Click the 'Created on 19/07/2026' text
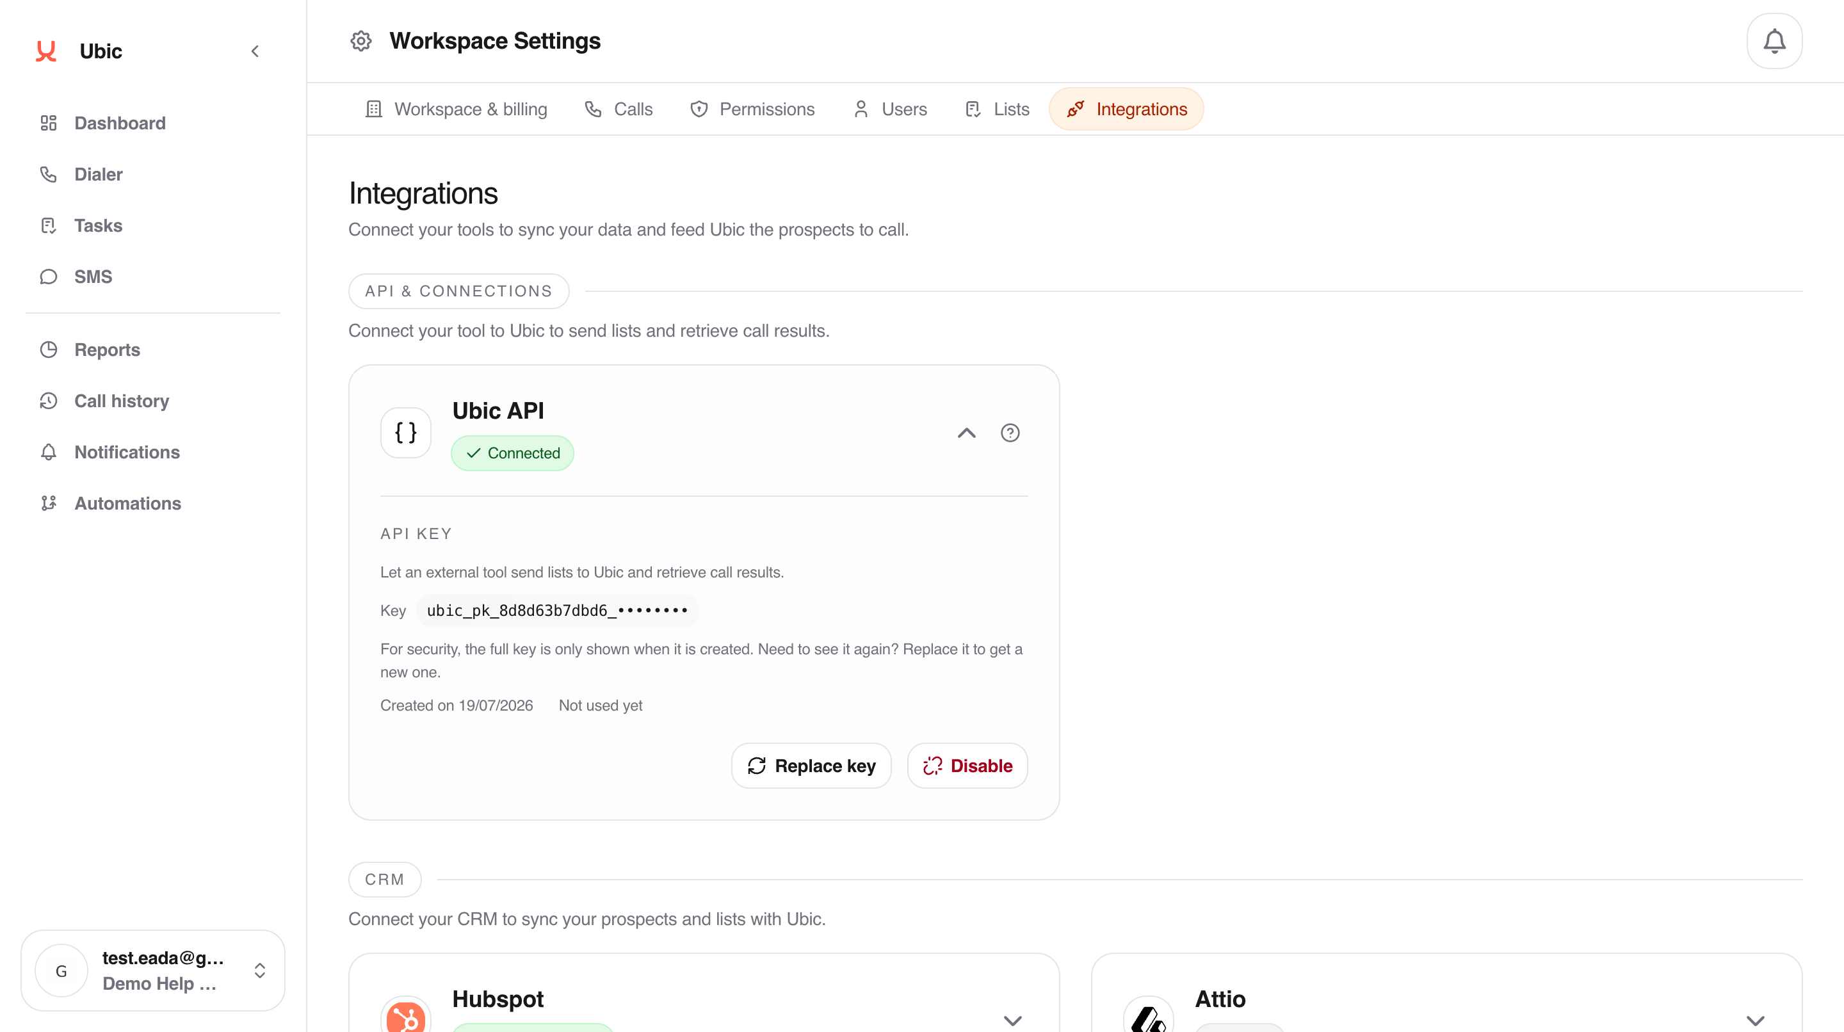The height and width of the screenshot is (1032, 1844). pyautogui.click(x=457, y=705)
